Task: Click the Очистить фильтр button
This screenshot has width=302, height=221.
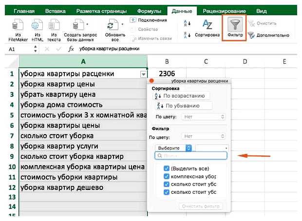Action: point(201,206)
